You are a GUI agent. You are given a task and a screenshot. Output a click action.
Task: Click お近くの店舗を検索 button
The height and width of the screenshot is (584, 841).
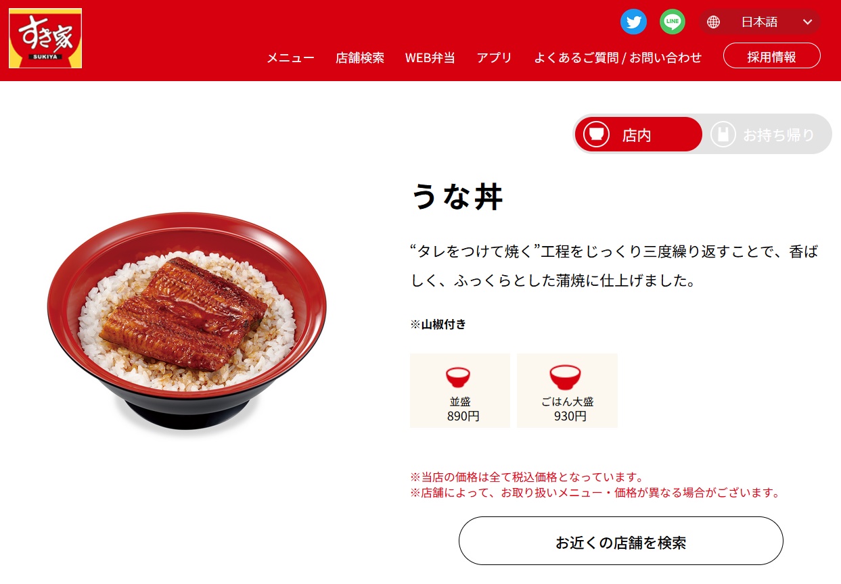tap(621, 541)
